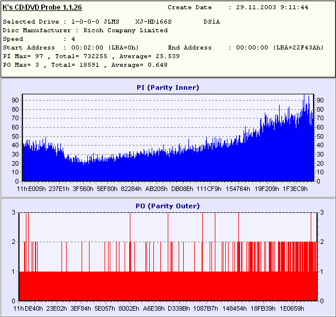The image size is (336, 317).
Task: Click the Selected Drive JLMS XJ-HD166S line
Action: [x=111, y=22]
